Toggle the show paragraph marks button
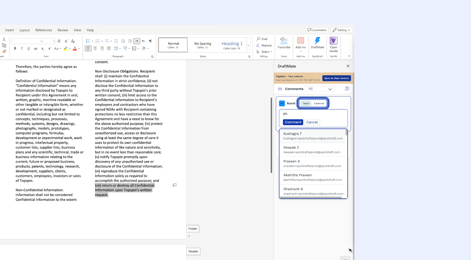 150,41
